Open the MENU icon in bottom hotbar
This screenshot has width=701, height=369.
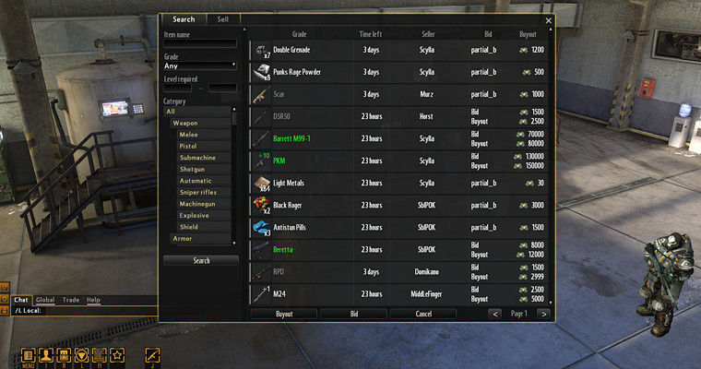point(28,355)
